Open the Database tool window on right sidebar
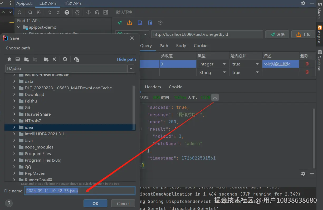 [x=320, y=60]
